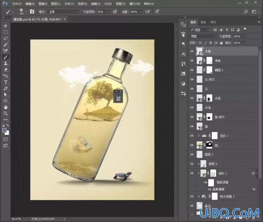The height and width of the screenshot is (222, 263).
Task: Click the search icon in options bar
Action: click(x=246, y=12)
